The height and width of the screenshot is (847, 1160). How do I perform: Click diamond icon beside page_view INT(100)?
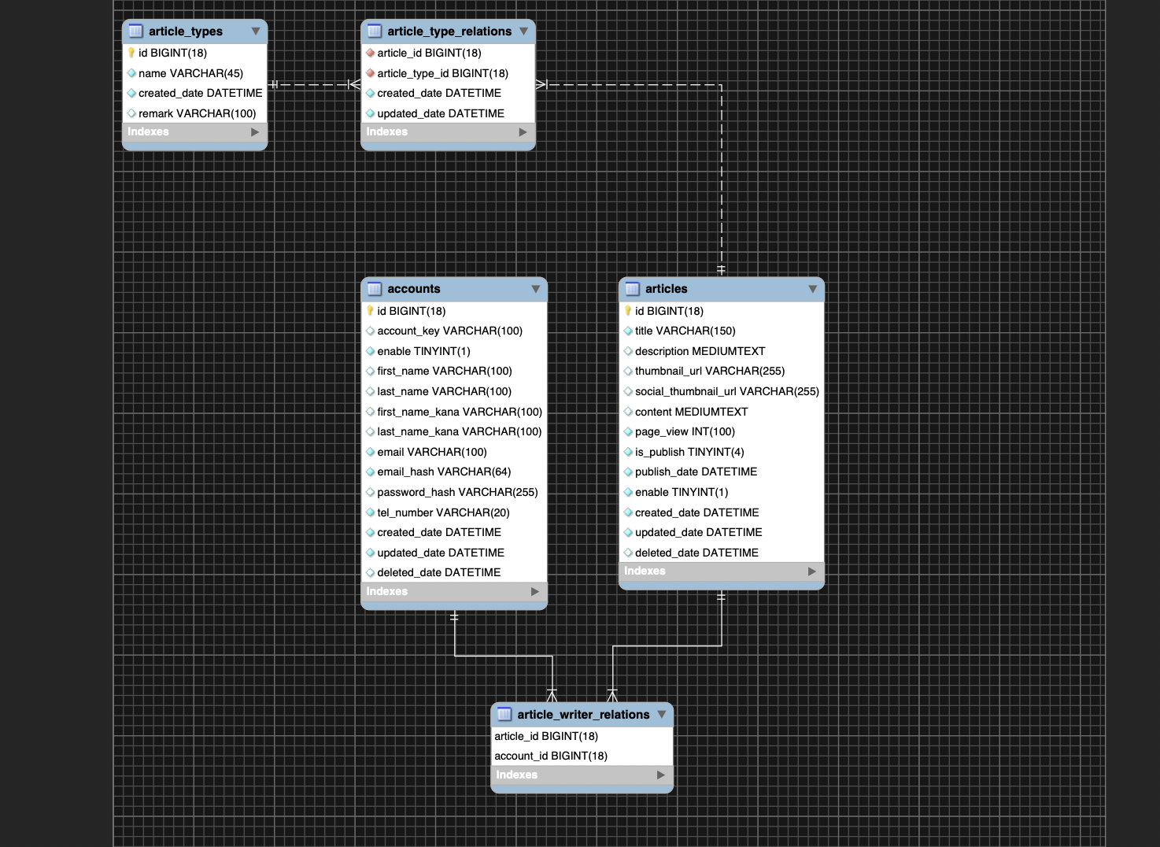(628, 431)
